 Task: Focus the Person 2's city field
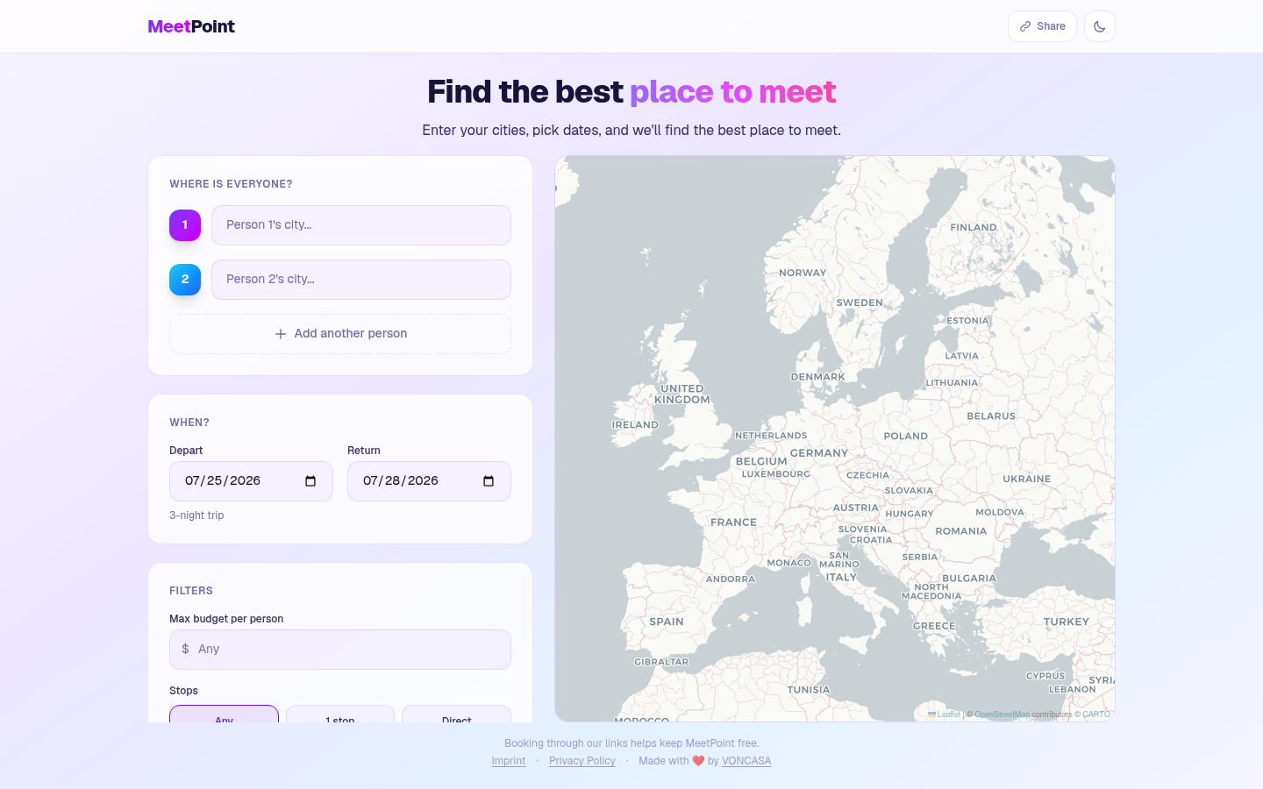[361, 280]
